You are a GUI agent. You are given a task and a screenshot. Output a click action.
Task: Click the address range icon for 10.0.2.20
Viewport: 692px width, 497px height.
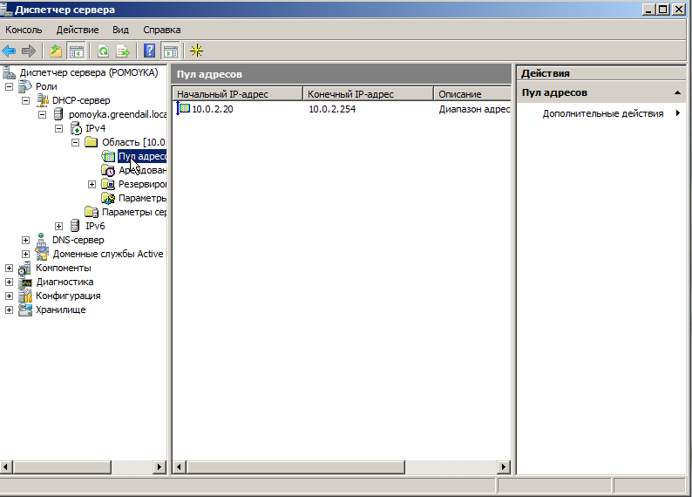click(183, 109)
